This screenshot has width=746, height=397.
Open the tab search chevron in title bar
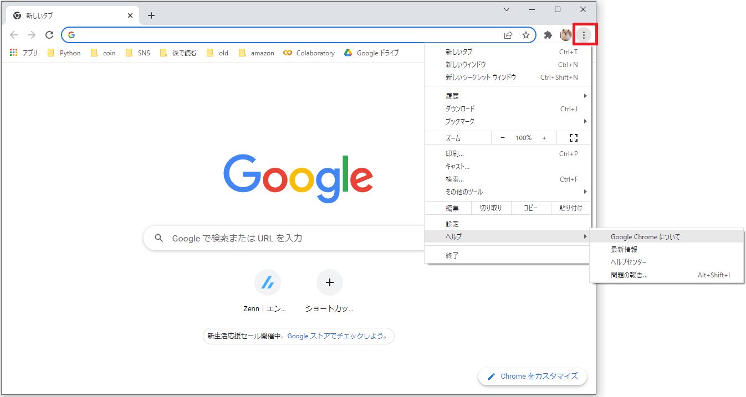(x=507, y=9)
